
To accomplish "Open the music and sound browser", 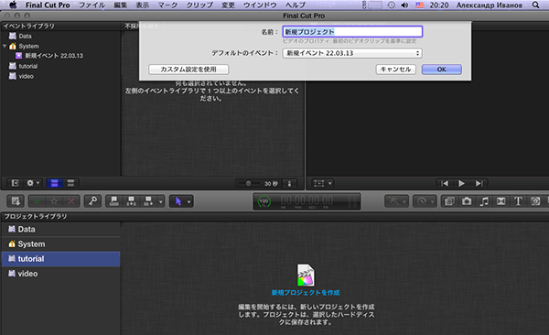I will 484,201.
